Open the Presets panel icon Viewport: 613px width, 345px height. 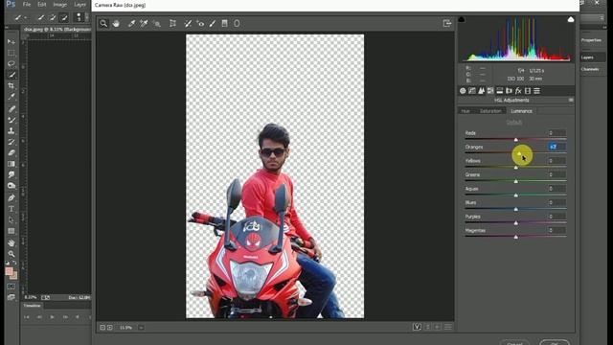(x=536, y=91)
